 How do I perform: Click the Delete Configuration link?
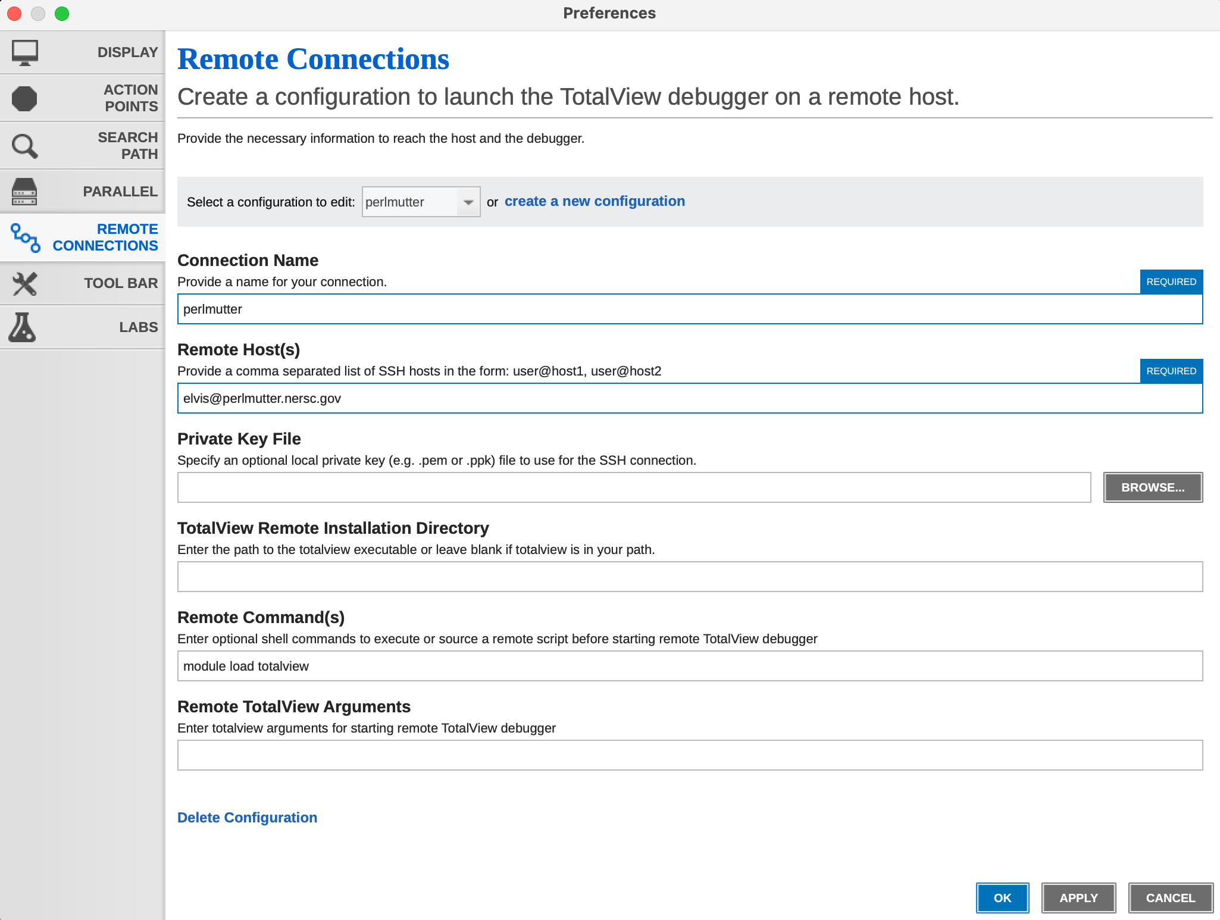point(247,818)
